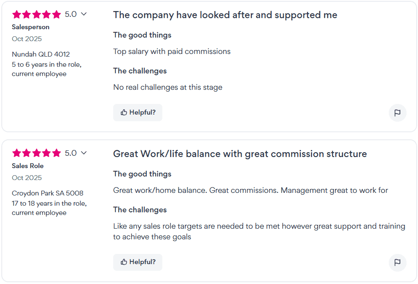Click the Nundah QLD 4012 location text
Image resolution: width=418 pixels, height=284 pixels.
(x=41, y=54)
